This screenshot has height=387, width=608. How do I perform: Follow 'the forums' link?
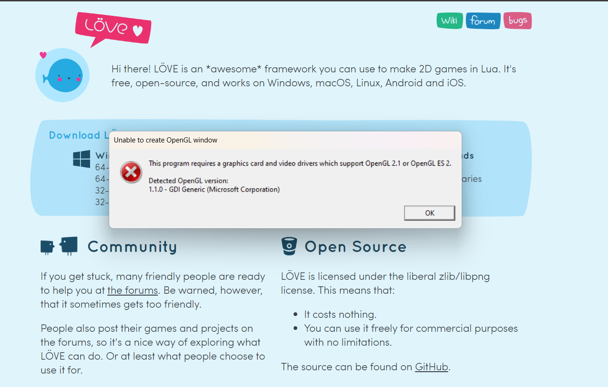[133, 290]
